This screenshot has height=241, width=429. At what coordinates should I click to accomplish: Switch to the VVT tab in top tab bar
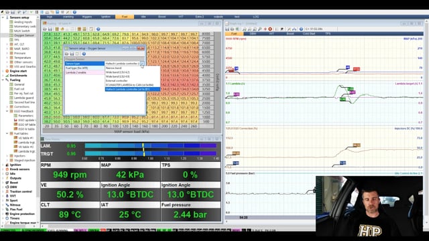[x=181, y=17]
